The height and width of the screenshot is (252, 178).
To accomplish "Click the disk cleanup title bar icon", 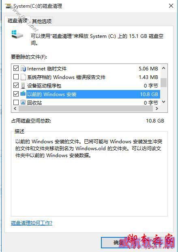I will [9, 7].
